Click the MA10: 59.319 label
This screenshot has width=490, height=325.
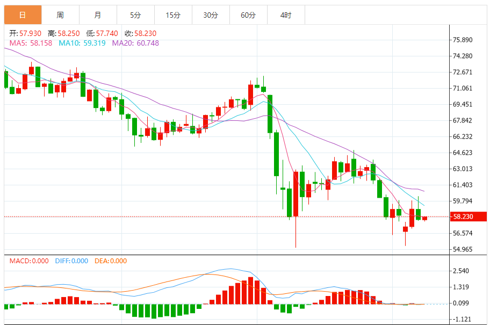tap(82, 43)
